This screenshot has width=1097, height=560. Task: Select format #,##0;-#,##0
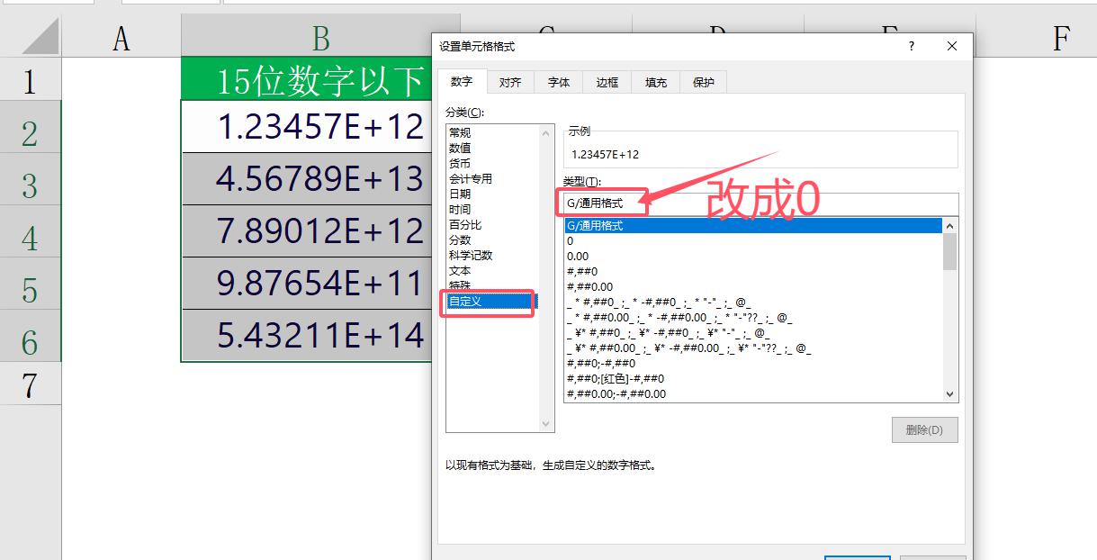[x=753, y=364]
